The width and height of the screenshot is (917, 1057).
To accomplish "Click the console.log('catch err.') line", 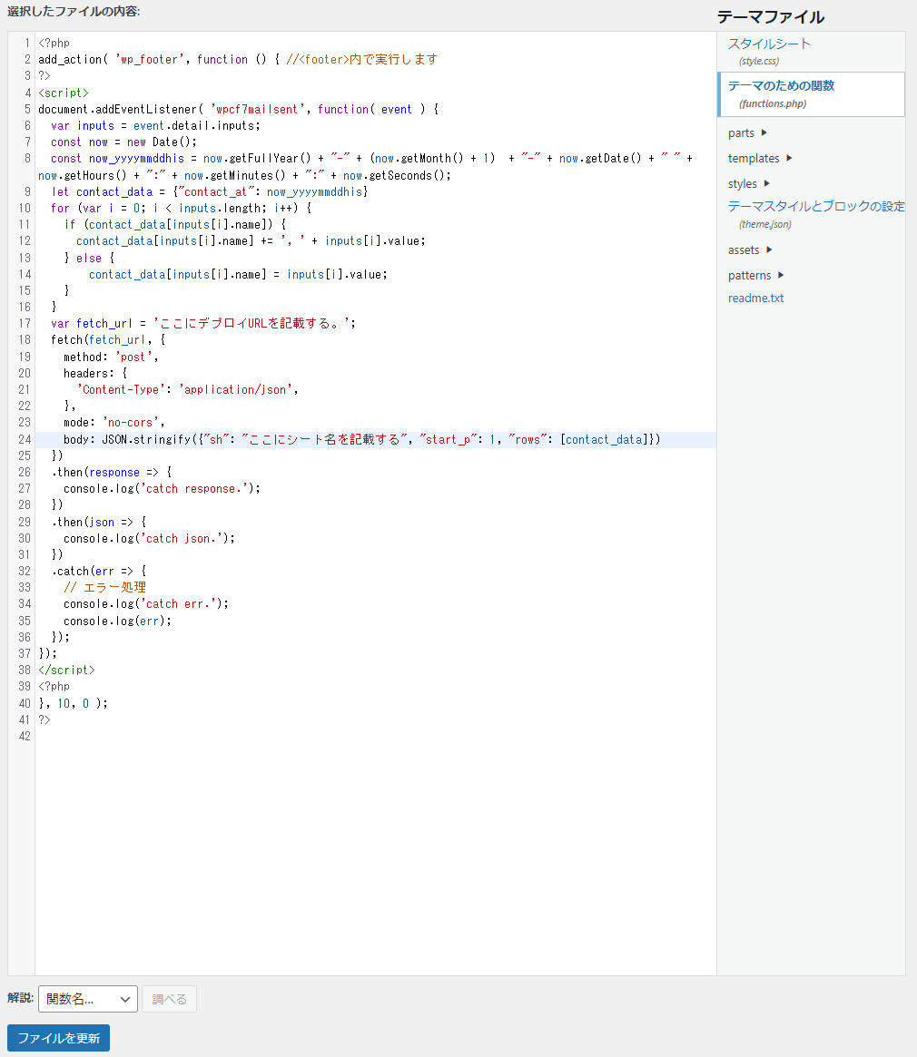I will (146, 604).
